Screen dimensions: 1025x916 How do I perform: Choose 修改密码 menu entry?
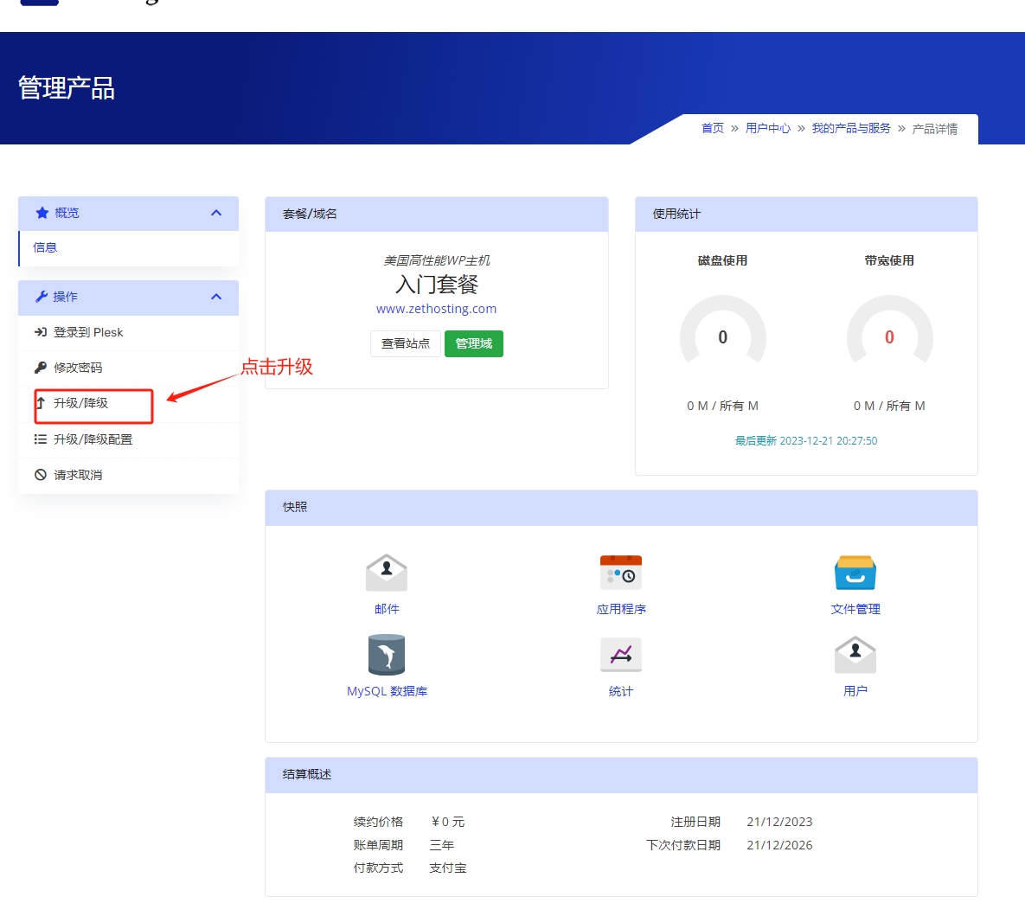(129, 368)
